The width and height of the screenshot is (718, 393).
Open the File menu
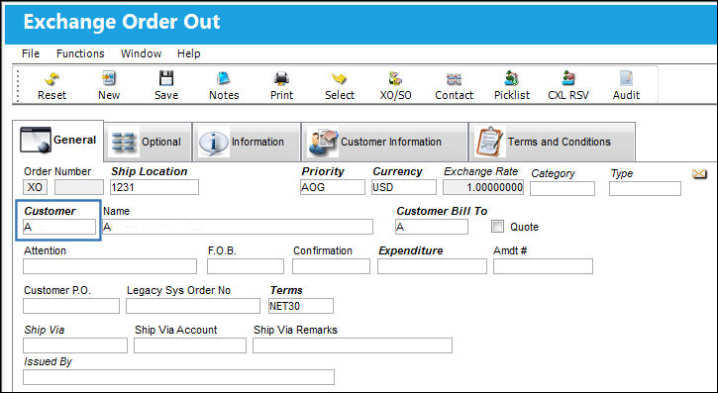point(31,53)
